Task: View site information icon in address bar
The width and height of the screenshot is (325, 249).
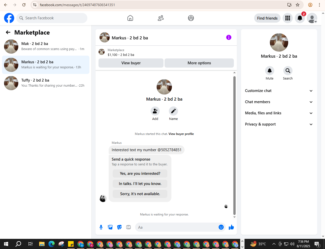Action: click(35, 5)
